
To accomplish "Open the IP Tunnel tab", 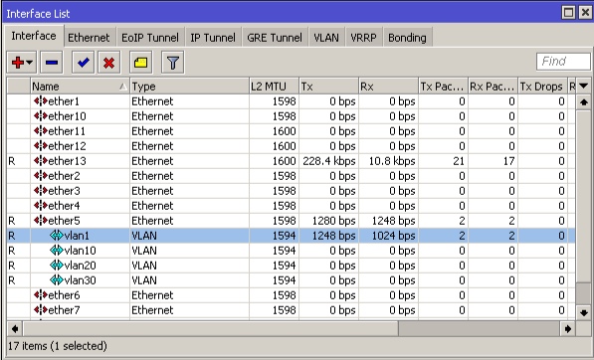I will (213, 38).
